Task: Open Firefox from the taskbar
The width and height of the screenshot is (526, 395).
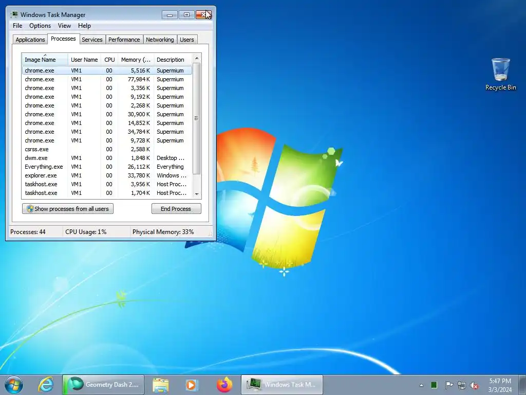Action: pos(224,385)
